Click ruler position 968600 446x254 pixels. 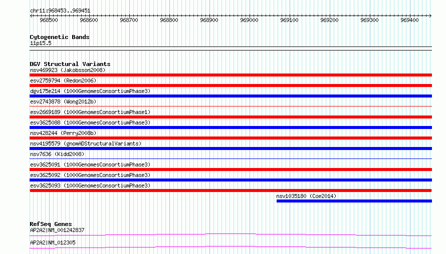coord(89,20)
